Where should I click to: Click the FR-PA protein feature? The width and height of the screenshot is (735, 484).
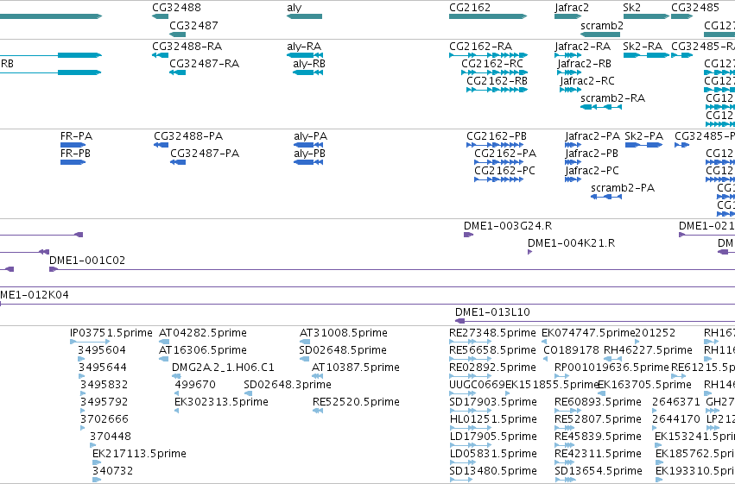point(73,145)
